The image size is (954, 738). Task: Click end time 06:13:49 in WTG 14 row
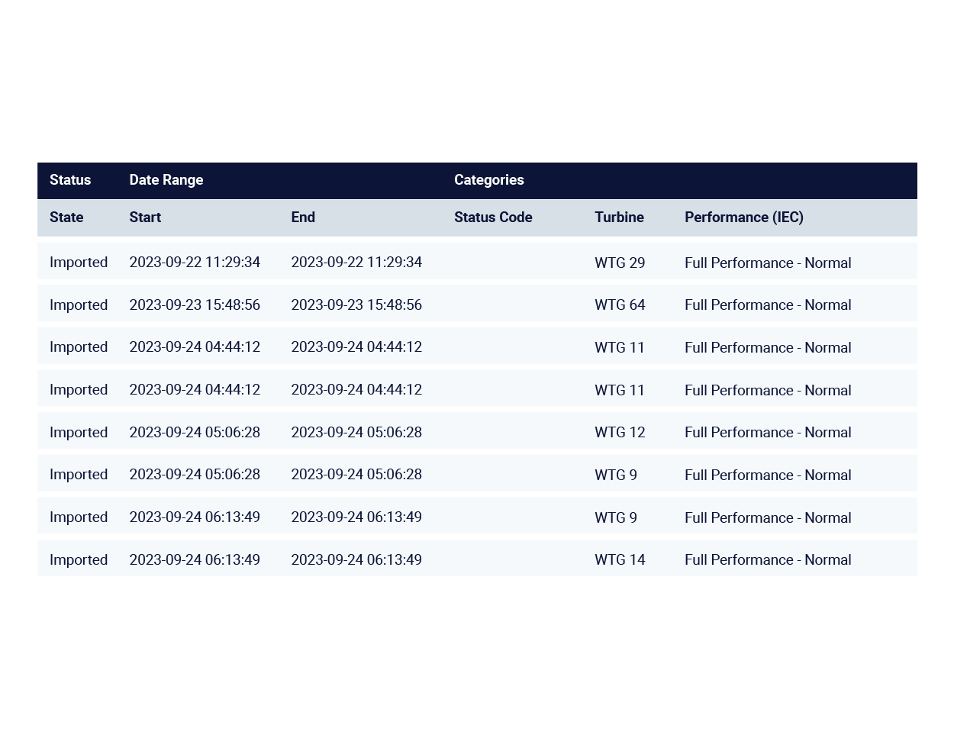click(356, 560)
